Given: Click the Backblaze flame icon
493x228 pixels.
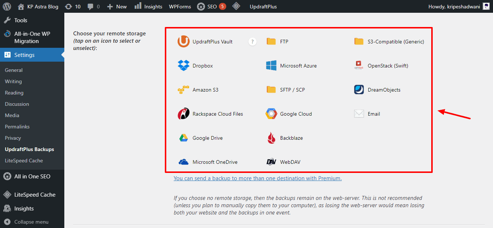Looking at the screenshot, I should point(271,138).
